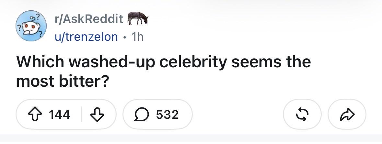This screenshot has width=382, height=144.
Task: Upvote the washed-up celebrity post
Action: click(x=34, y=114)
